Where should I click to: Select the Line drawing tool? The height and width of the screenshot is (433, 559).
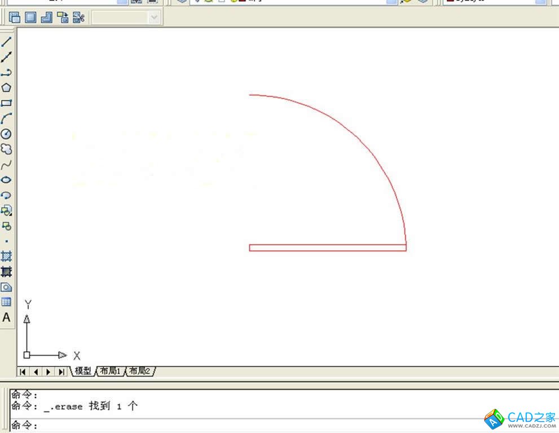tap(6, 42)
